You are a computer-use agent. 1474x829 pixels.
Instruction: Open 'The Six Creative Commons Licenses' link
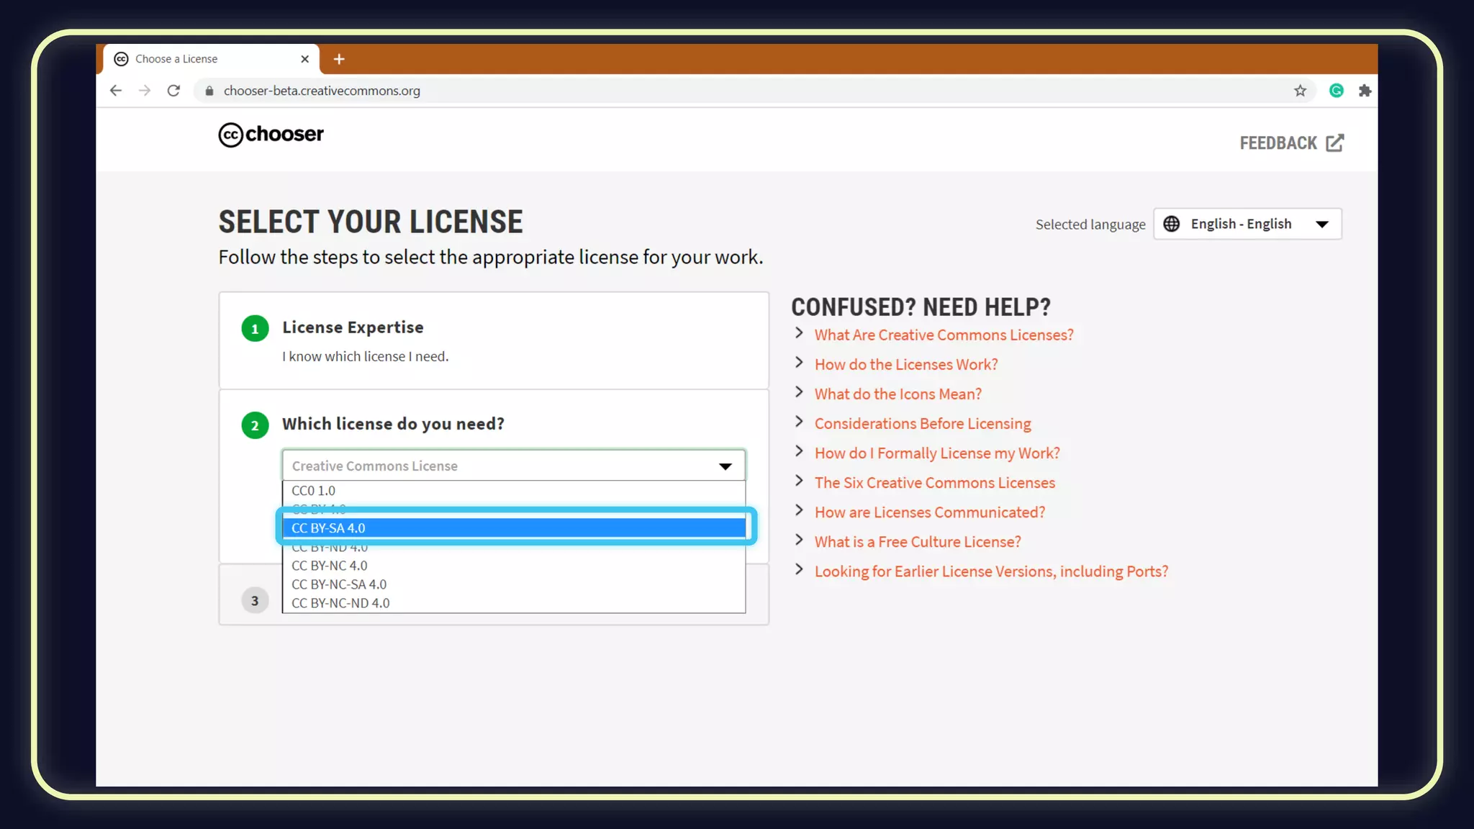pos(934,483)
